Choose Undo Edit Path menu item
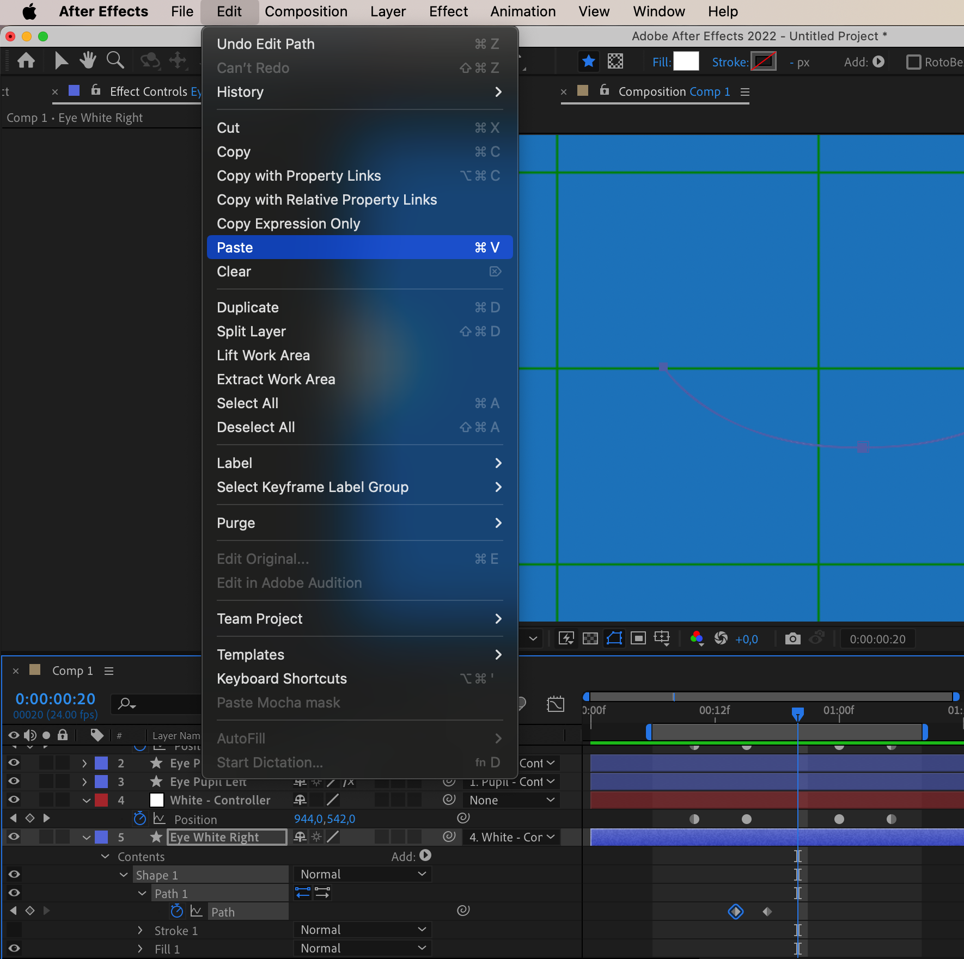 (359, 44)
